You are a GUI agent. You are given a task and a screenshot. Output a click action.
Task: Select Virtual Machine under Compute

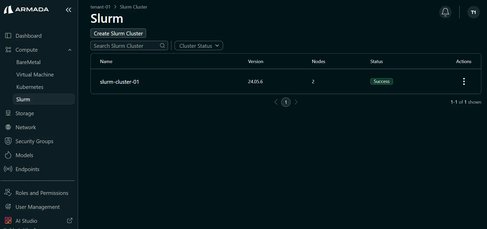(35, 74)
